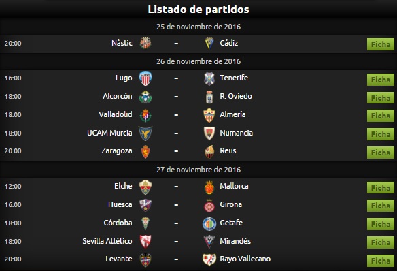397x271 pixels.
Task: Select the Getafe team crest
Action: coord(209,223)
